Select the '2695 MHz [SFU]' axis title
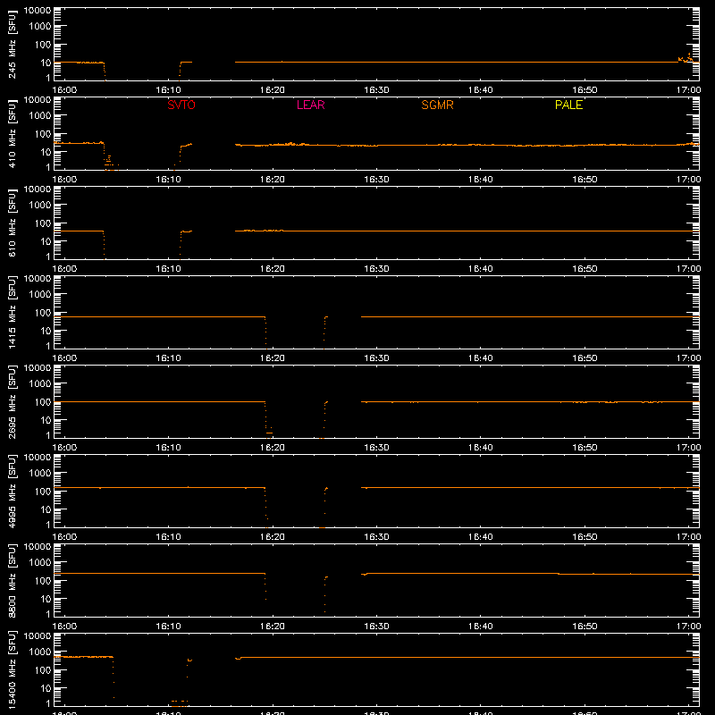 click(x=12, y=401)
